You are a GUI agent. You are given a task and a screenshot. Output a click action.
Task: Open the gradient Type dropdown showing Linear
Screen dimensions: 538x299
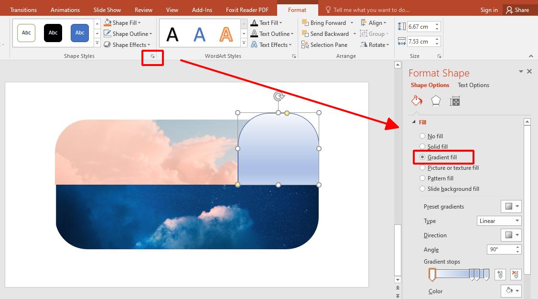click(499, 221)
